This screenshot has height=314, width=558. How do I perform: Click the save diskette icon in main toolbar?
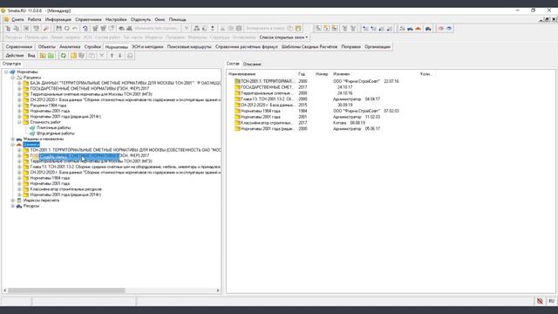59,29
